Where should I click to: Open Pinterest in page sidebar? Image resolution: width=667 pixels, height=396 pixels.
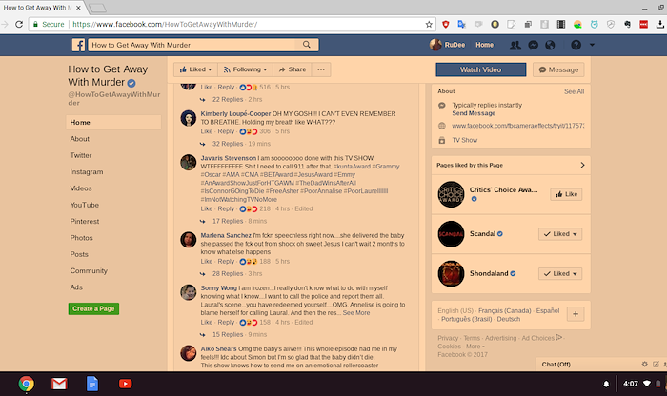(x=85, y=222)
